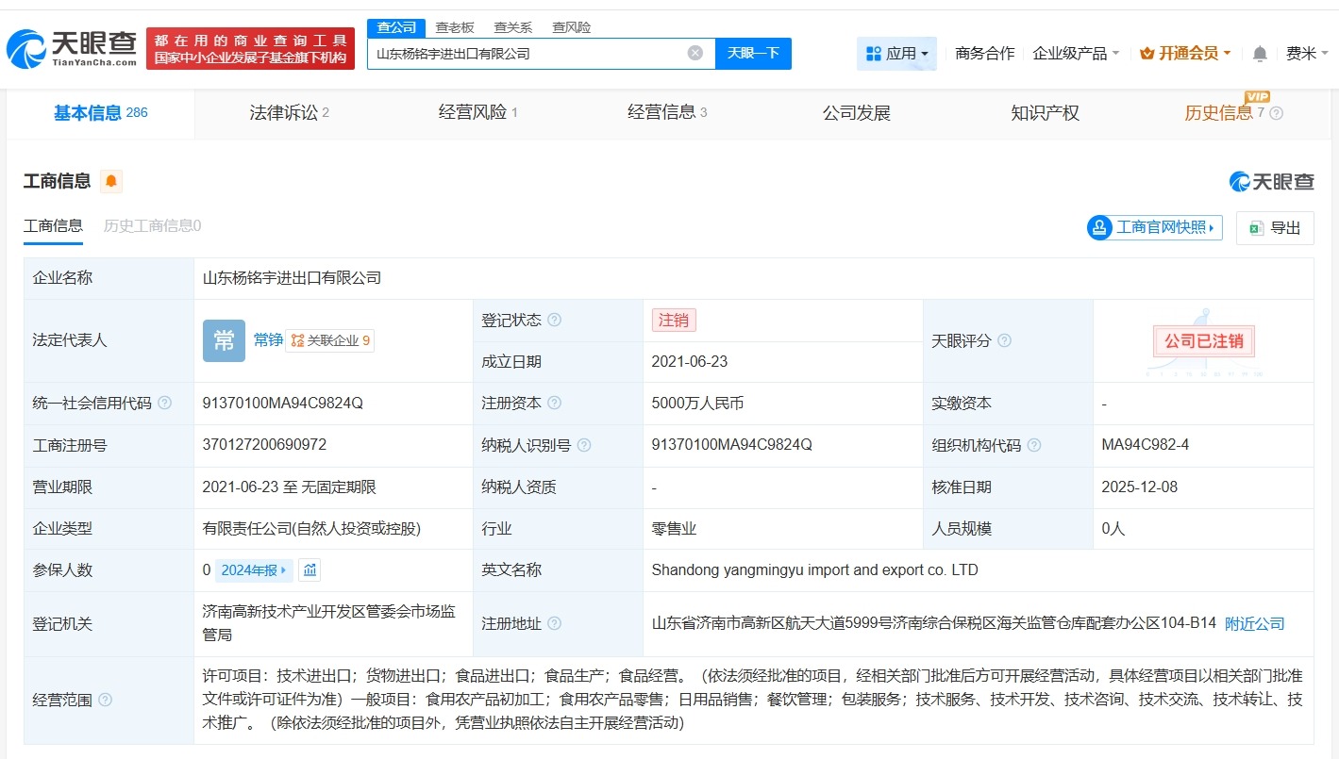Click the 天眼一下 search button

753,54
